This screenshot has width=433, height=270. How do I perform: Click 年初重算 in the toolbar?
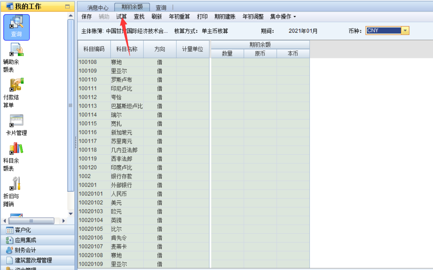pyautogui.click(x=179, y=17)
